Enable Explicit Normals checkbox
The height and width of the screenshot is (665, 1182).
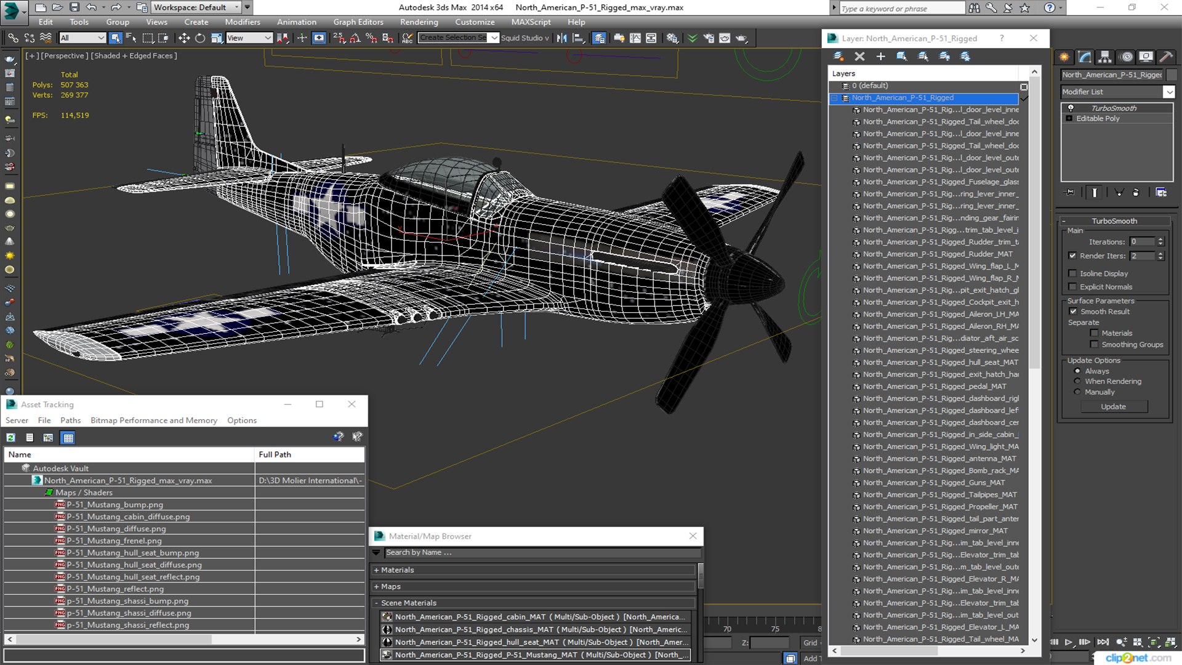point(1072,287)
